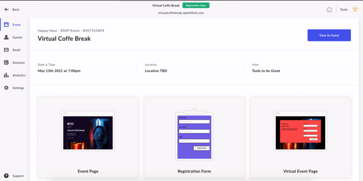This screenshot has height=181, width=363.
Task: Click the Registration Form card title
Action: point(194,171)
